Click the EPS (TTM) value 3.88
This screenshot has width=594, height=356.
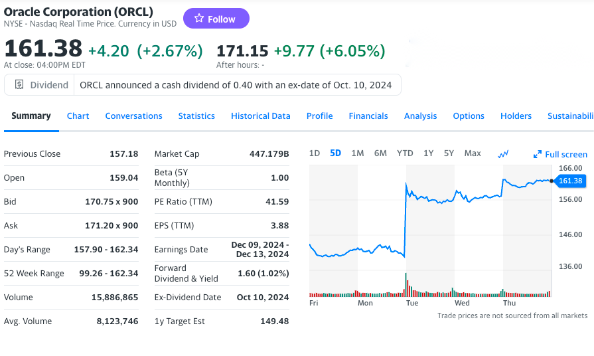coord(280,226)
